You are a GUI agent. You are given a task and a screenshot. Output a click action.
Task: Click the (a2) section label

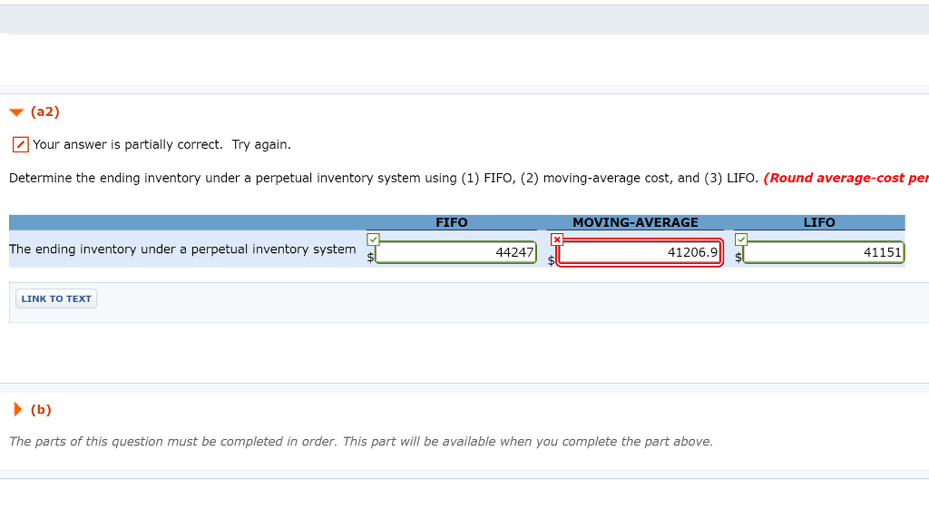coord(44,112)
